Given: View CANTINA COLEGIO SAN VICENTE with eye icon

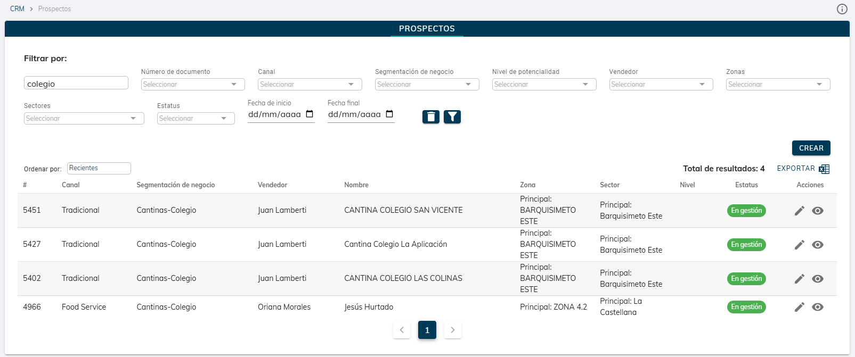Looking at the screenshot, I should tap(817, 211).
